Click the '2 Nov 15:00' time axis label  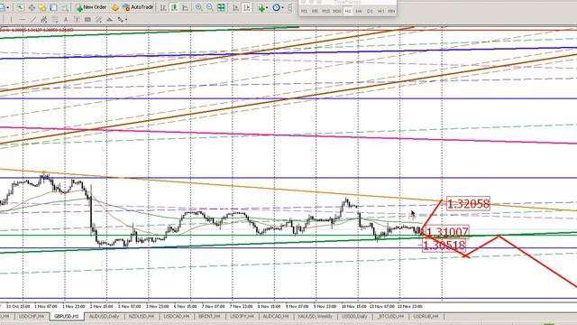(102, 306)
